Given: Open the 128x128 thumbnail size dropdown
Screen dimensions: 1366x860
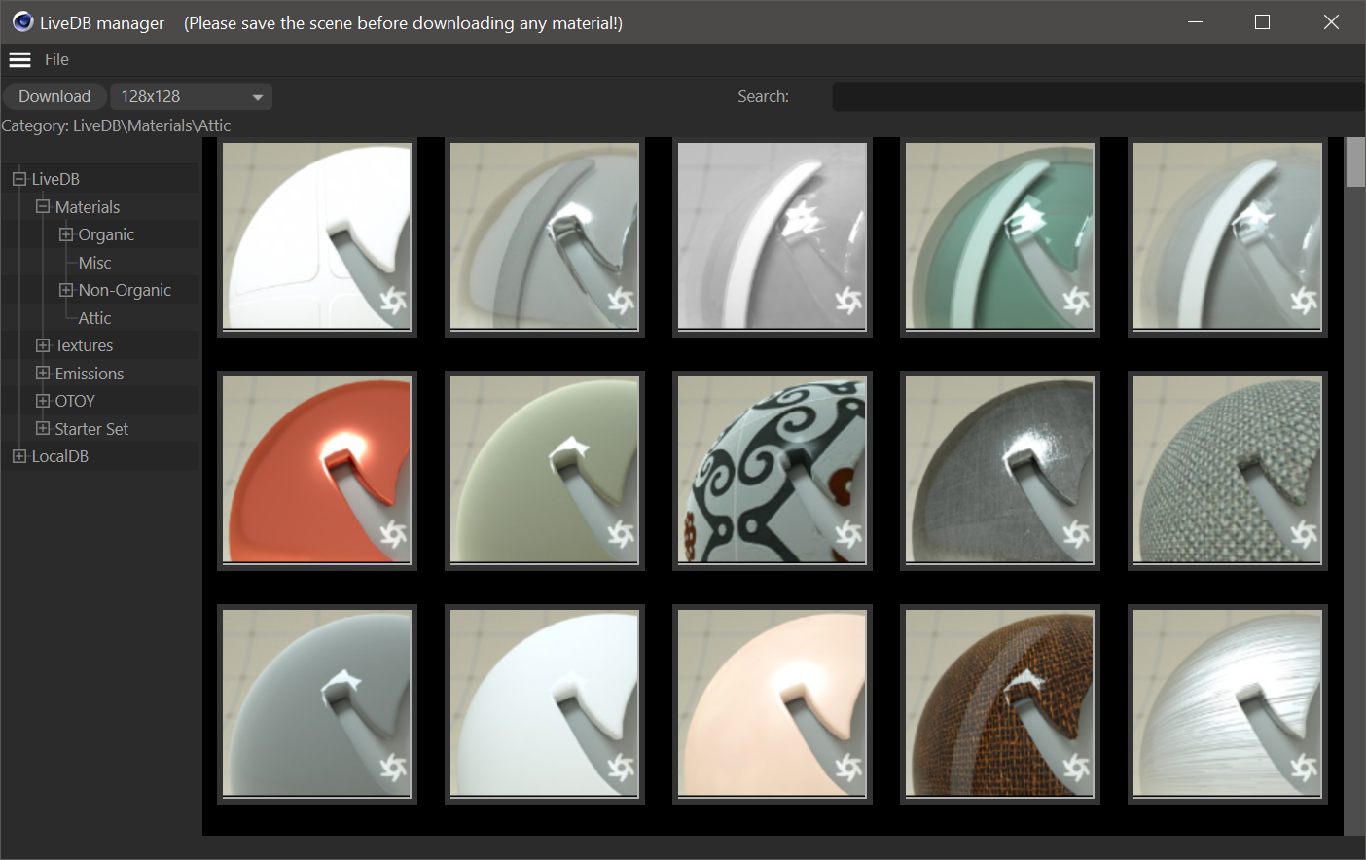Looking at the screenshot, I should [x=191, y=96].
